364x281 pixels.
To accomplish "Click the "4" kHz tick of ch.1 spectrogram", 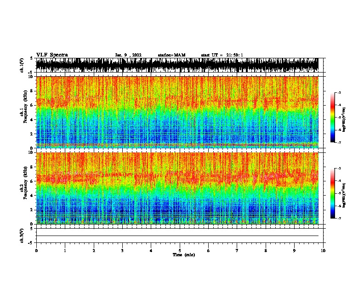I will 32,120.
